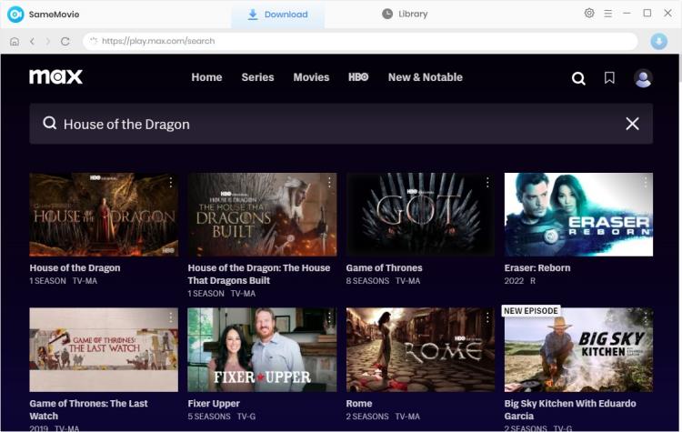The width and height of the screenshot is (682, 432).
Task: Open the Big Sky Kitchen thumbnail
Action: 578,350
